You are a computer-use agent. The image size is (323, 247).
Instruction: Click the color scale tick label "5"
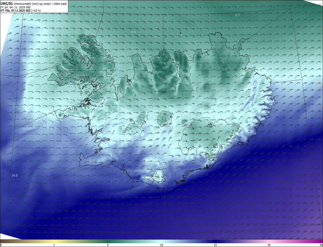(108, 245)
